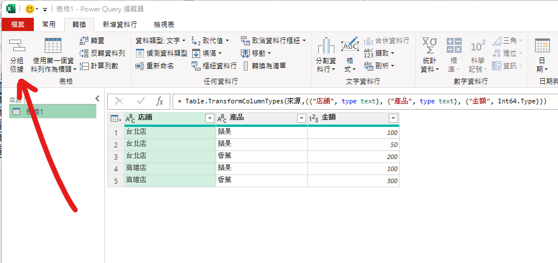Click 蘋果 in row 2
The height and width of the screenshot is (263, 558).
click(262, 145)
